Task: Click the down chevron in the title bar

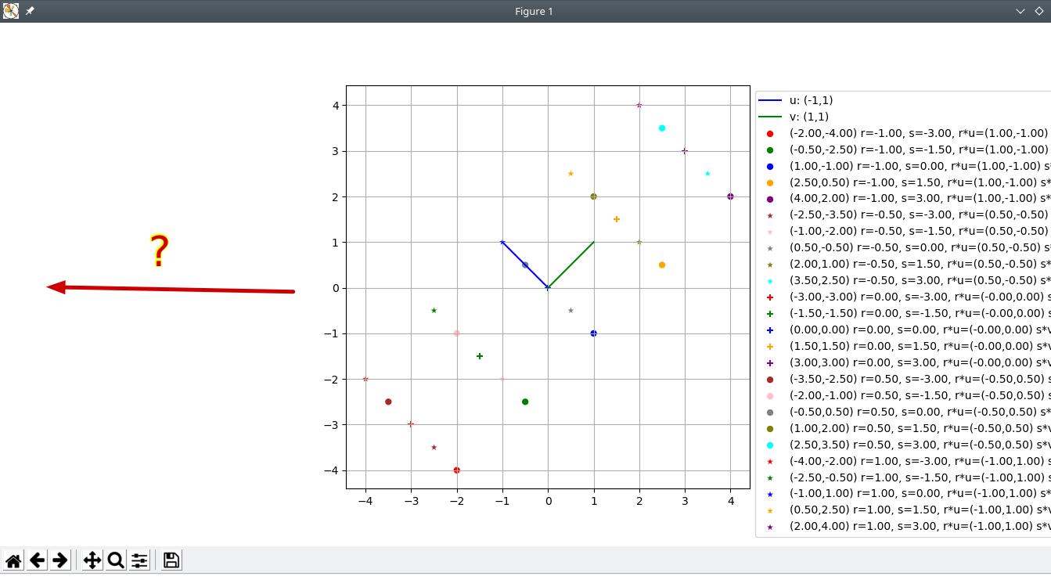Action: 1020,11
